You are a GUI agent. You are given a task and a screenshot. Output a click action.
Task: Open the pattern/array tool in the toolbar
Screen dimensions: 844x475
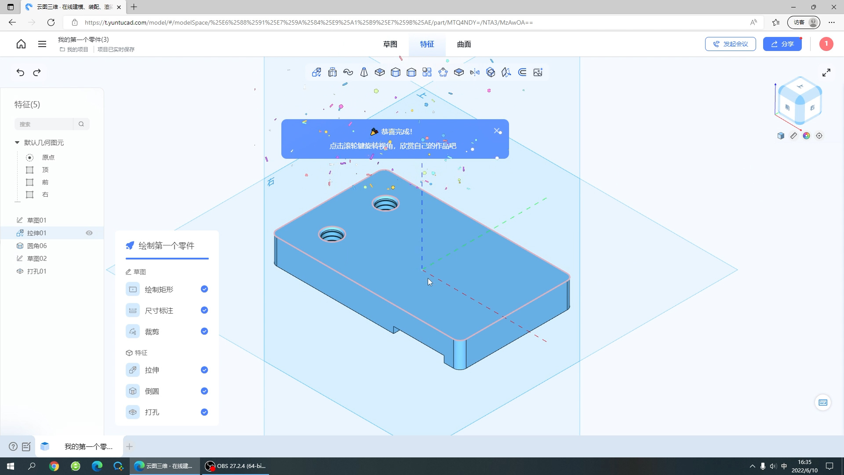pyautogui.click(x=427, y=72)
